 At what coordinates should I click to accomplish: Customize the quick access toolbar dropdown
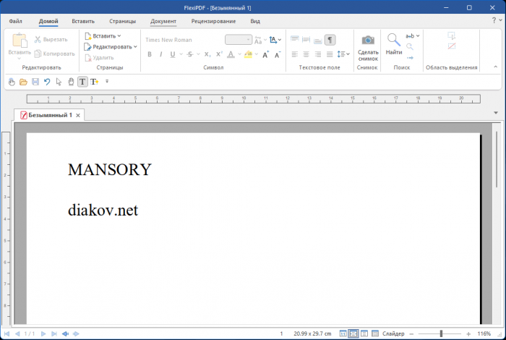pos(107,82)
